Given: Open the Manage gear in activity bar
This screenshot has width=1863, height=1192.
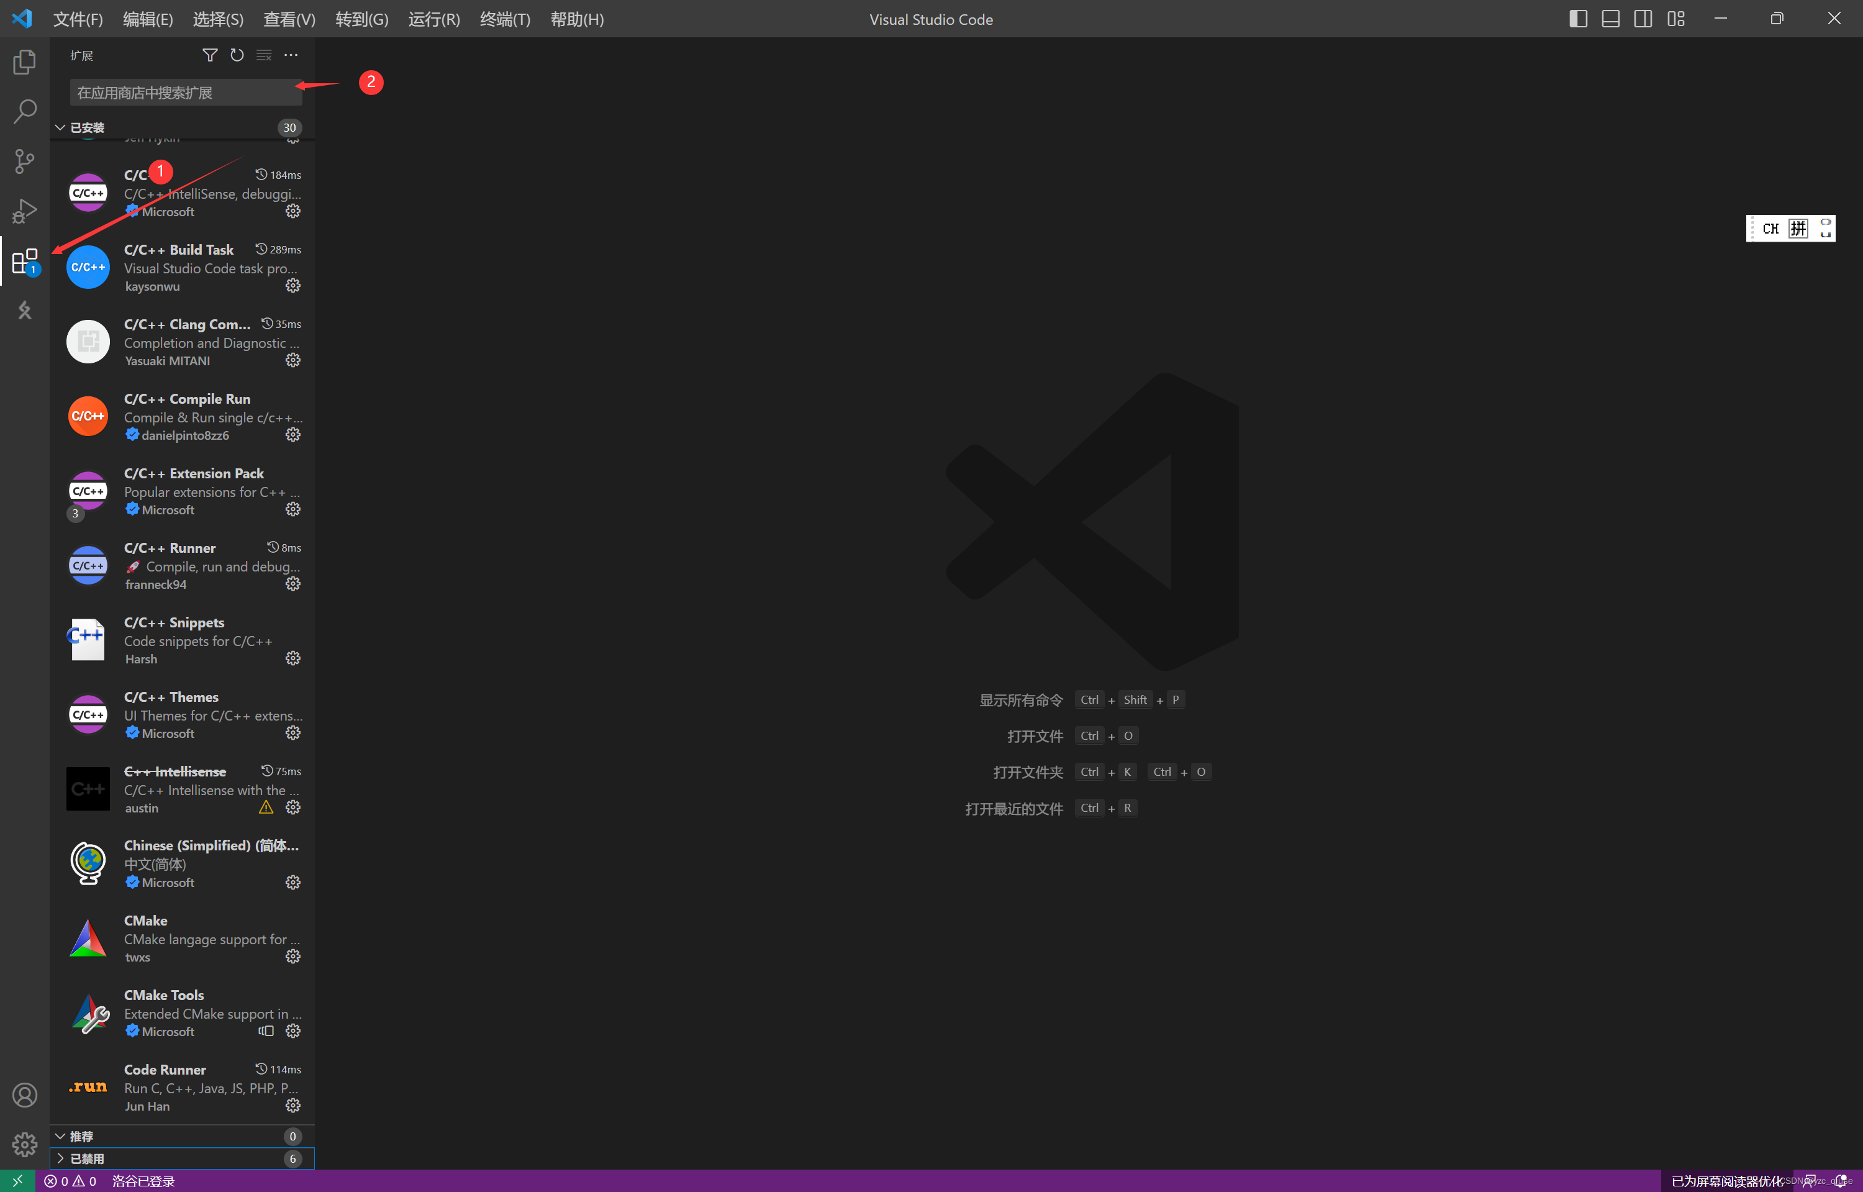Looking at the screenshot, I should pos(25,1144).
